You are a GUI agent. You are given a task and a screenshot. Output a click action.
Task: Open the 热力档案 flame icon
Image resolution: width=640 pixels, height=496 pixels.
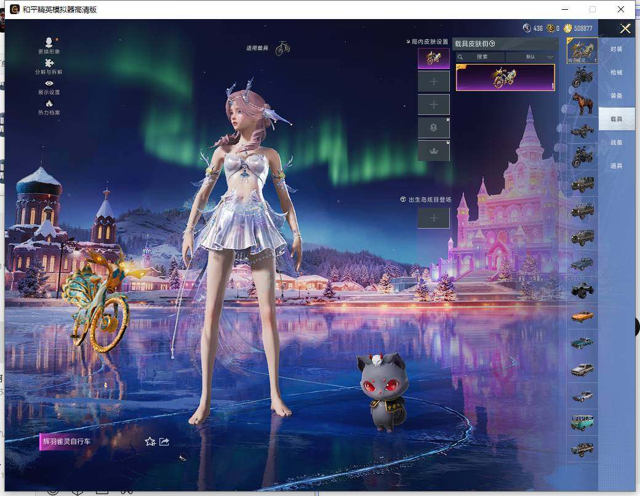(49, 103)
